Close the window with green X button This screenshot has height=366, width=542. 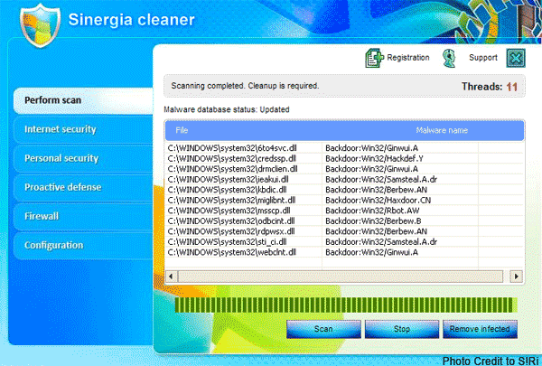[516, 58]
